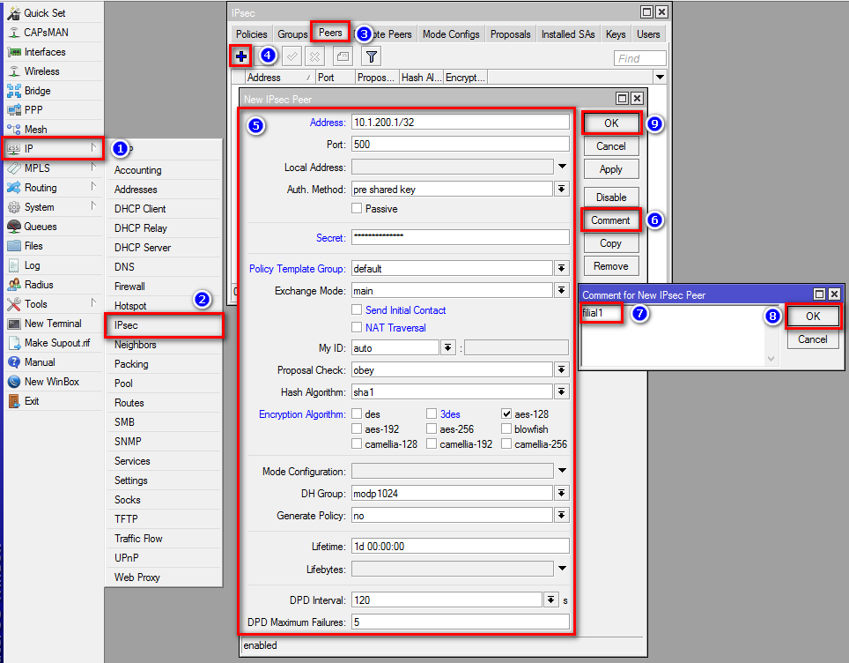Click the blue plus Add peer icon
849x663 pixels.
[241, 56]
